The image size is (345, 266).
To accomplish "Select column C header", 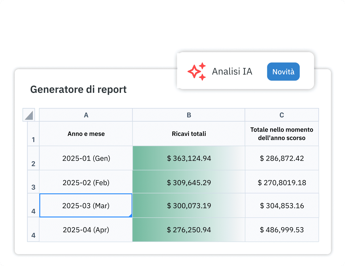I will [x=282, y=115].
